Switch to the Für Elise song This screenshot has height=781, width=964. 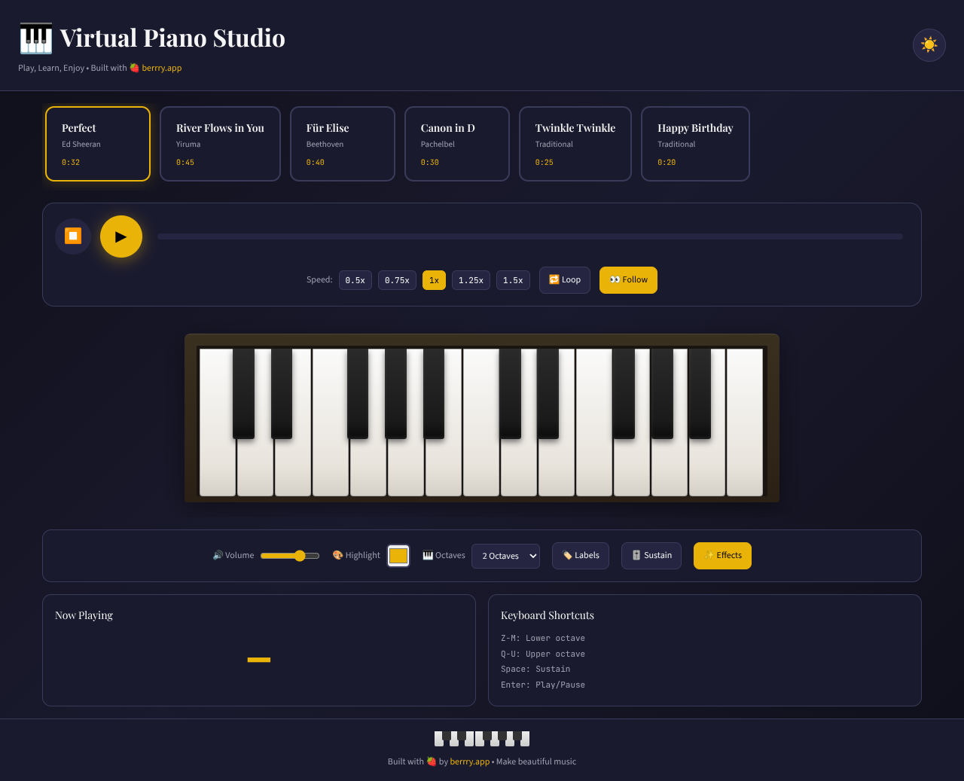342,143
